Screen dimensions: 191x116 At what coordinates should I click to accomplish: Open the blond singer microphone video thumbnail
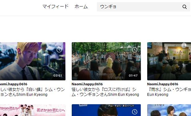pyautogui.click(x=33, y=61)
